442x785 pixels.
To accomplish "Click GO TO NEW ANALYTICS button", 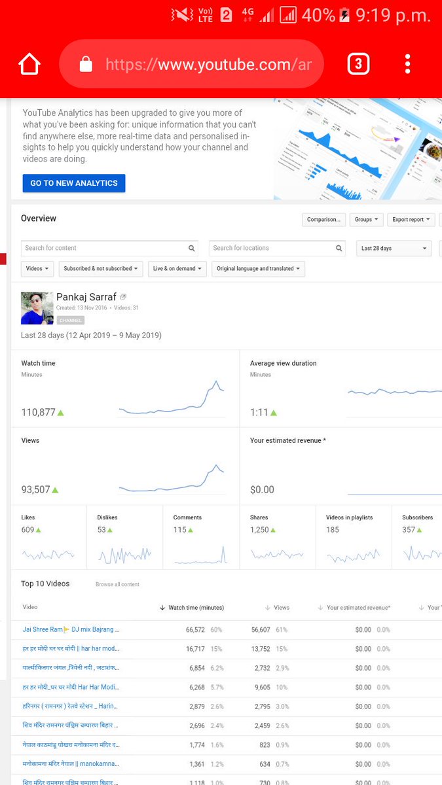I will point(74,183).
